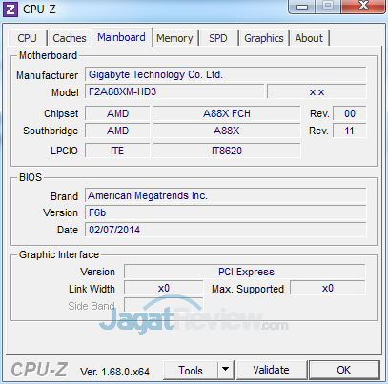Screen dimensions: 388x384
Task: Open the Memory tab
Action: pos(174,38)
